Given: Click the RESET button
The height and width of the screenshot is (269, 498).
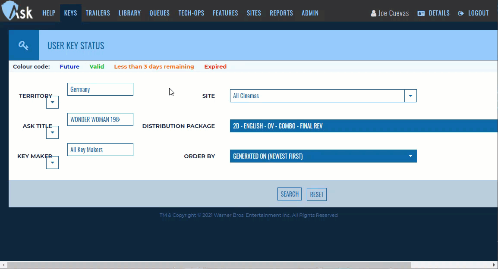Looking at the screenshot, I should (x=316, y=194).
